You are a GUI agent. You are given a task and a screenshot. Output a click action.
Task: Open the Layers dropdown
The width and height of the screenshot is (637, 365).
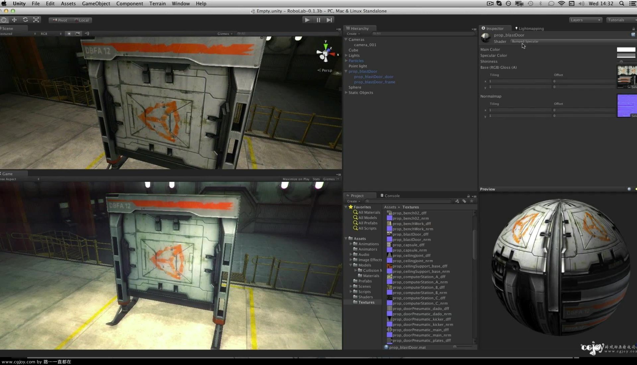(585, 20)
